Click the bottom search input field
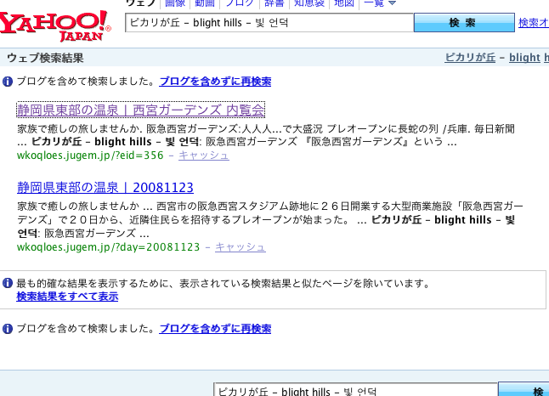 (x=355, y=389)
